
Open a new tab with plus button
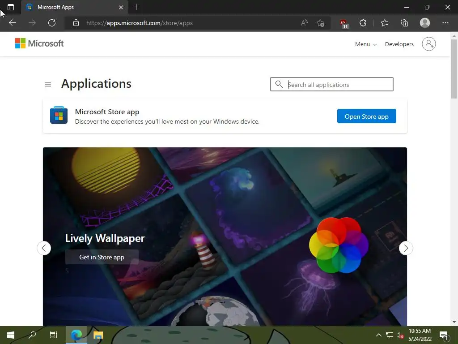(136, 7)
